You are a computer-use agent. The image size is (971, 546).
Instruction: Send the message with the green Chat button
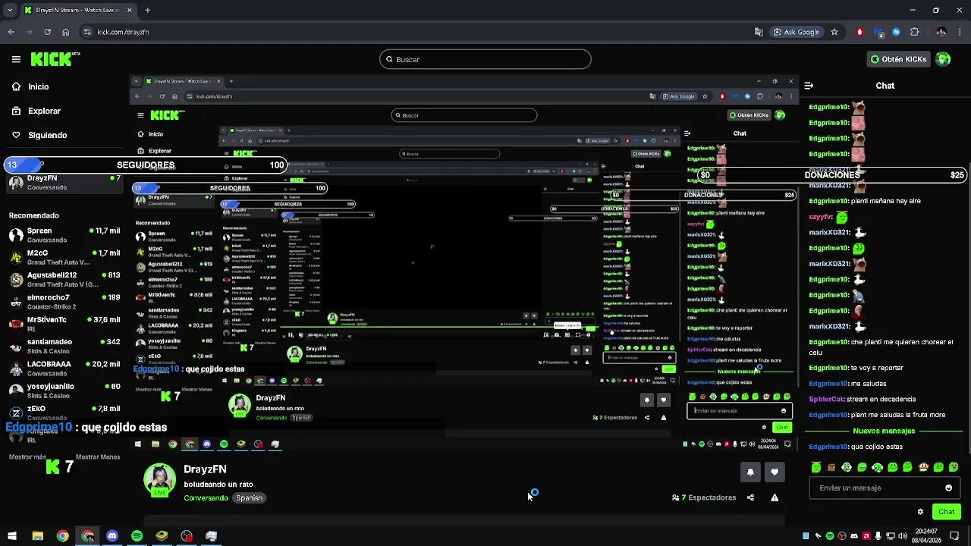click(946, 512)
